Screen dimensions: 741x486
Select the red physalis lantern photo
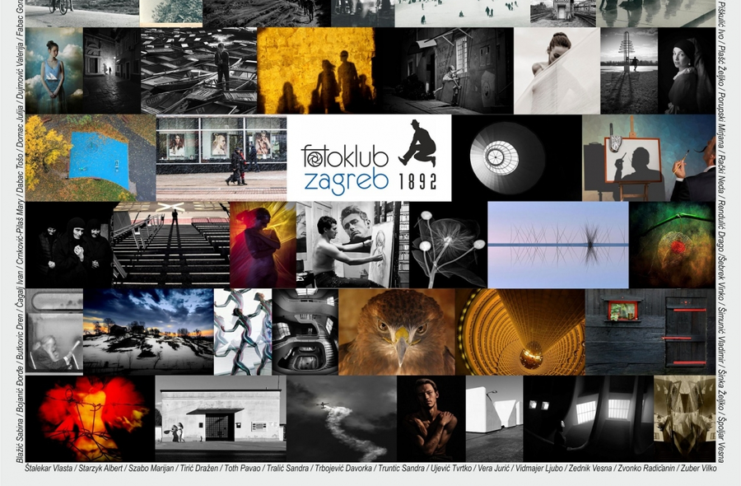click(x=673, y=245)
